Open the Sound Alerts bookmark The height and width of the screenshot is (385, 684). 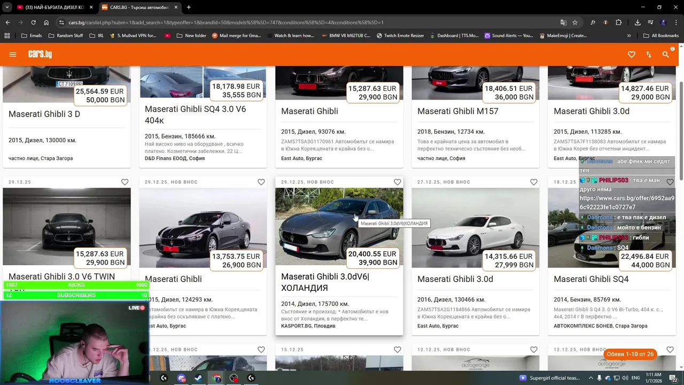click(509, 36)
